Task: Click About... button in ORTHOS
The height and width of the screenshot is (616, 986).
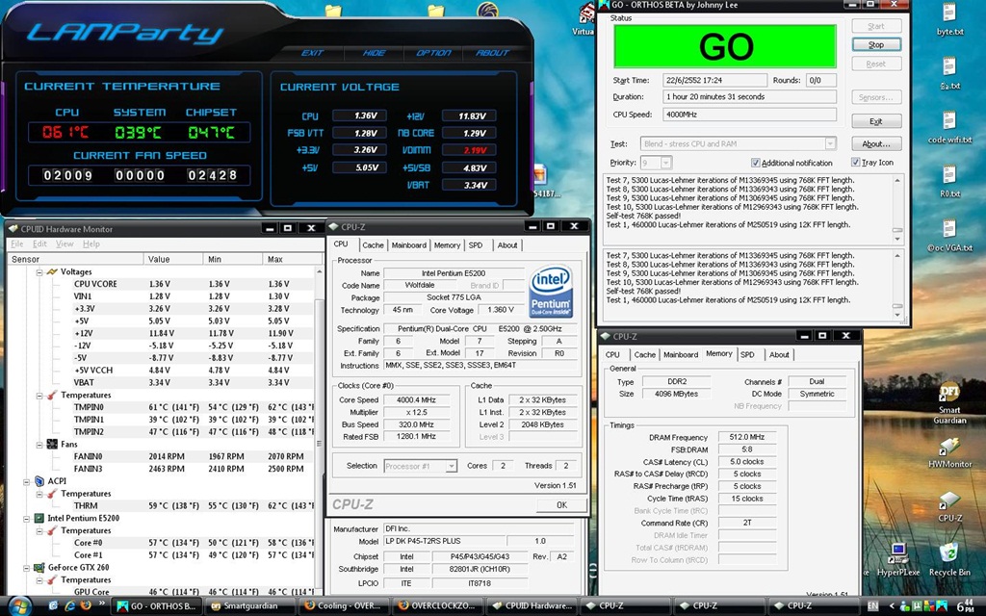Action: click(876, 144)
